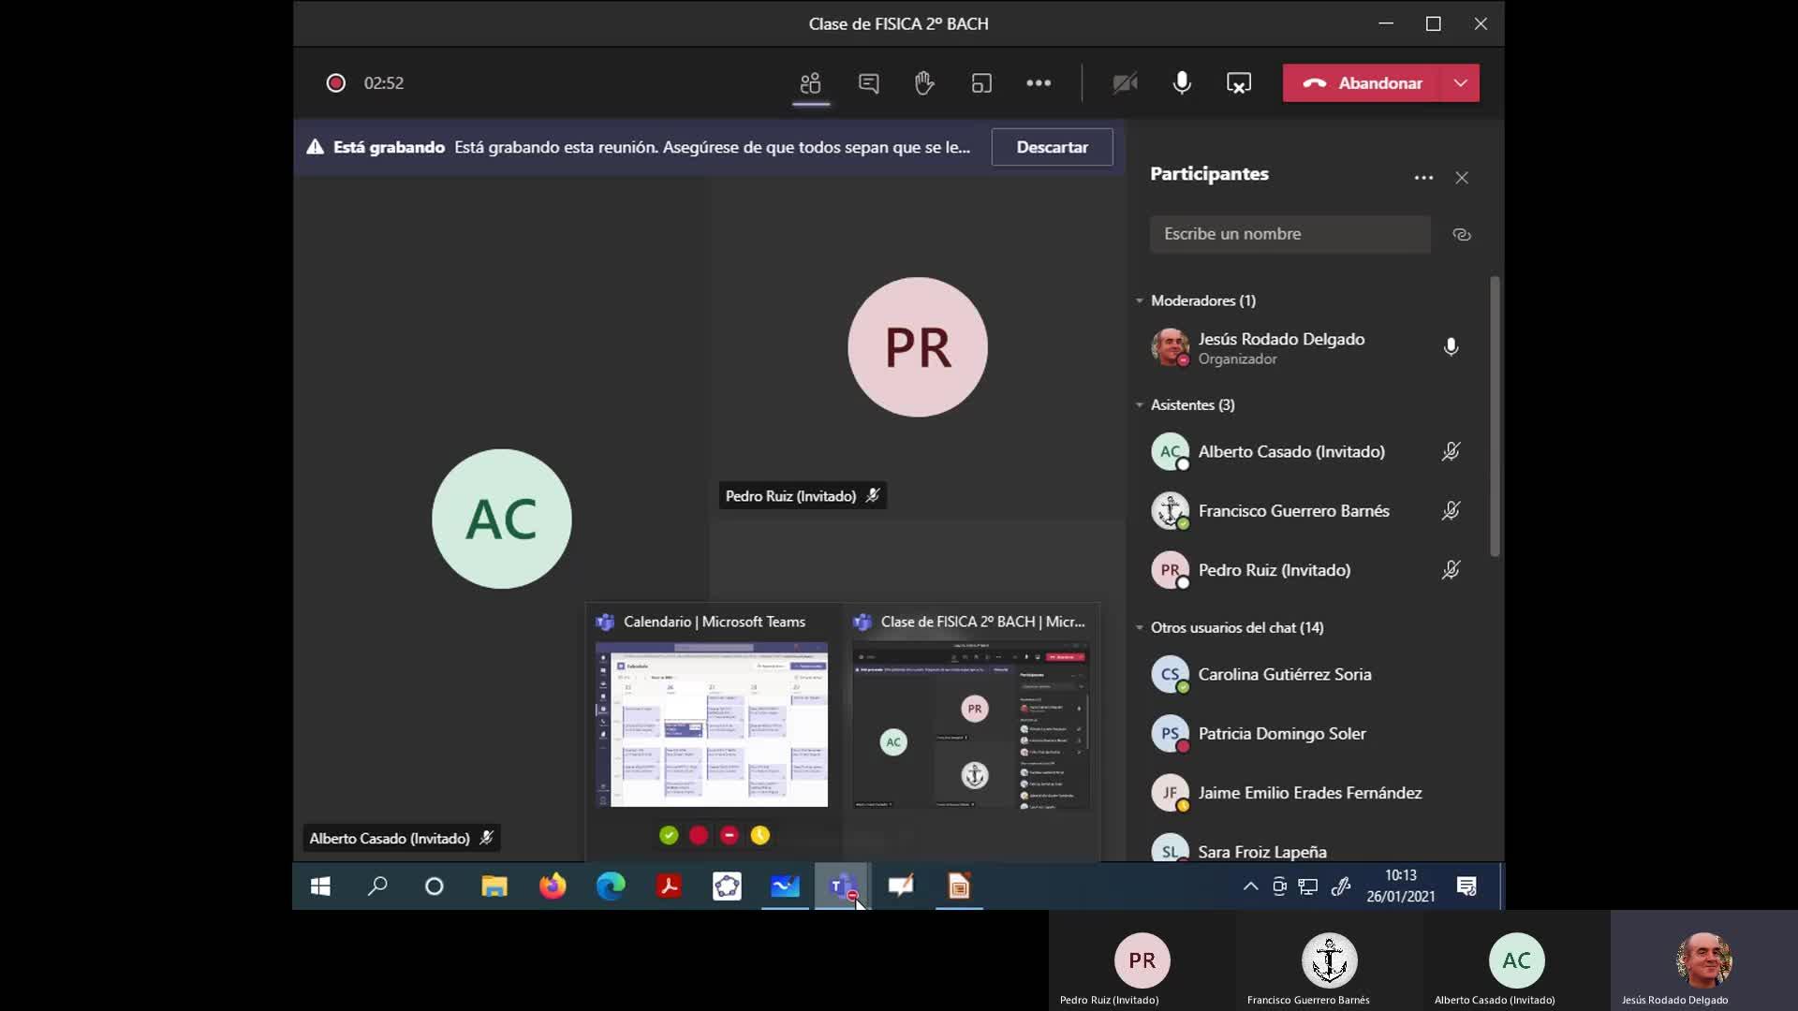Click the Escribe un nombre search field
Screen dimensions: 1798x1011
coord(1289,234)
